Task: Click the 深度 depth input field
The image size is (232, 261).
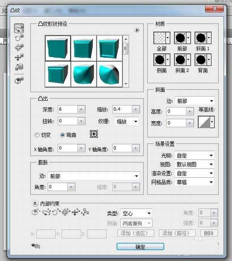Action: tap(68, 110)
